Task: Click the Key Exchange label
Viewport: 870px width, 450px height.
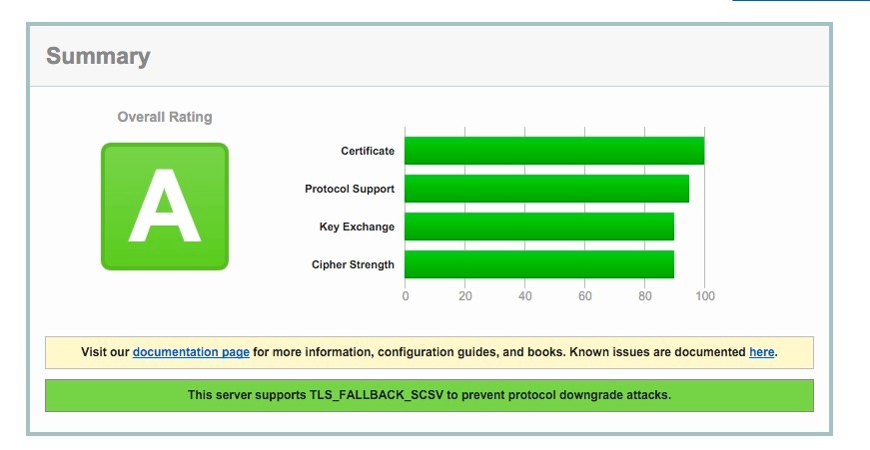Action: [x=357, y=227]
